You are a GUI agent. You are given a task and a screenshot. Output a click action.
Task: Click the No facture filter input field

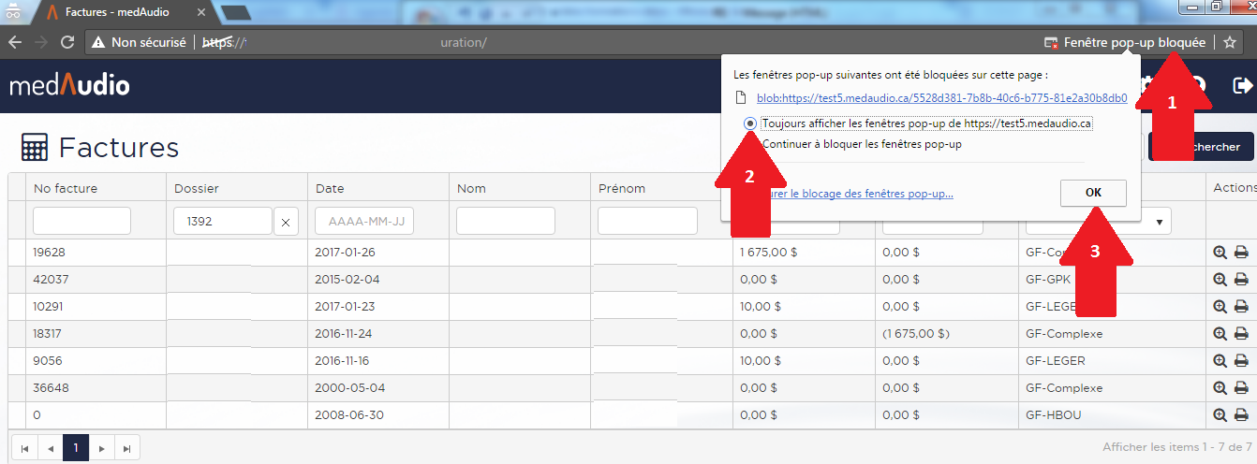pyautogui.click(x=81, y=222)
